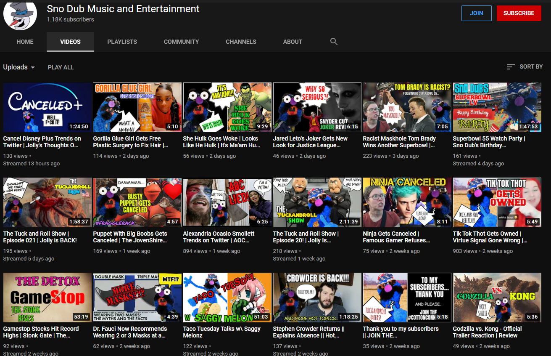This screenshot has height=356, width=551.
Task: Click '894 views • 1 week ago' text
Action: tap(212, 251)
